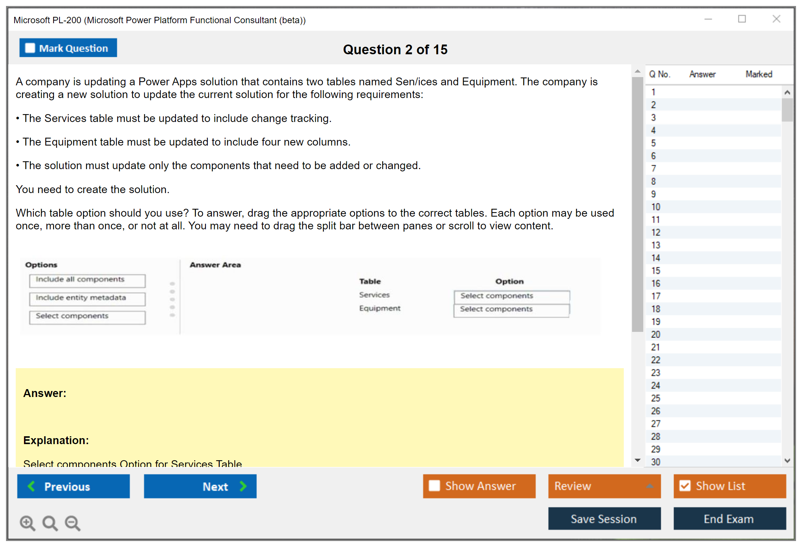Jump to question 7 in list
This screenshot has height=550, width=805.
[x=653, y=168]
